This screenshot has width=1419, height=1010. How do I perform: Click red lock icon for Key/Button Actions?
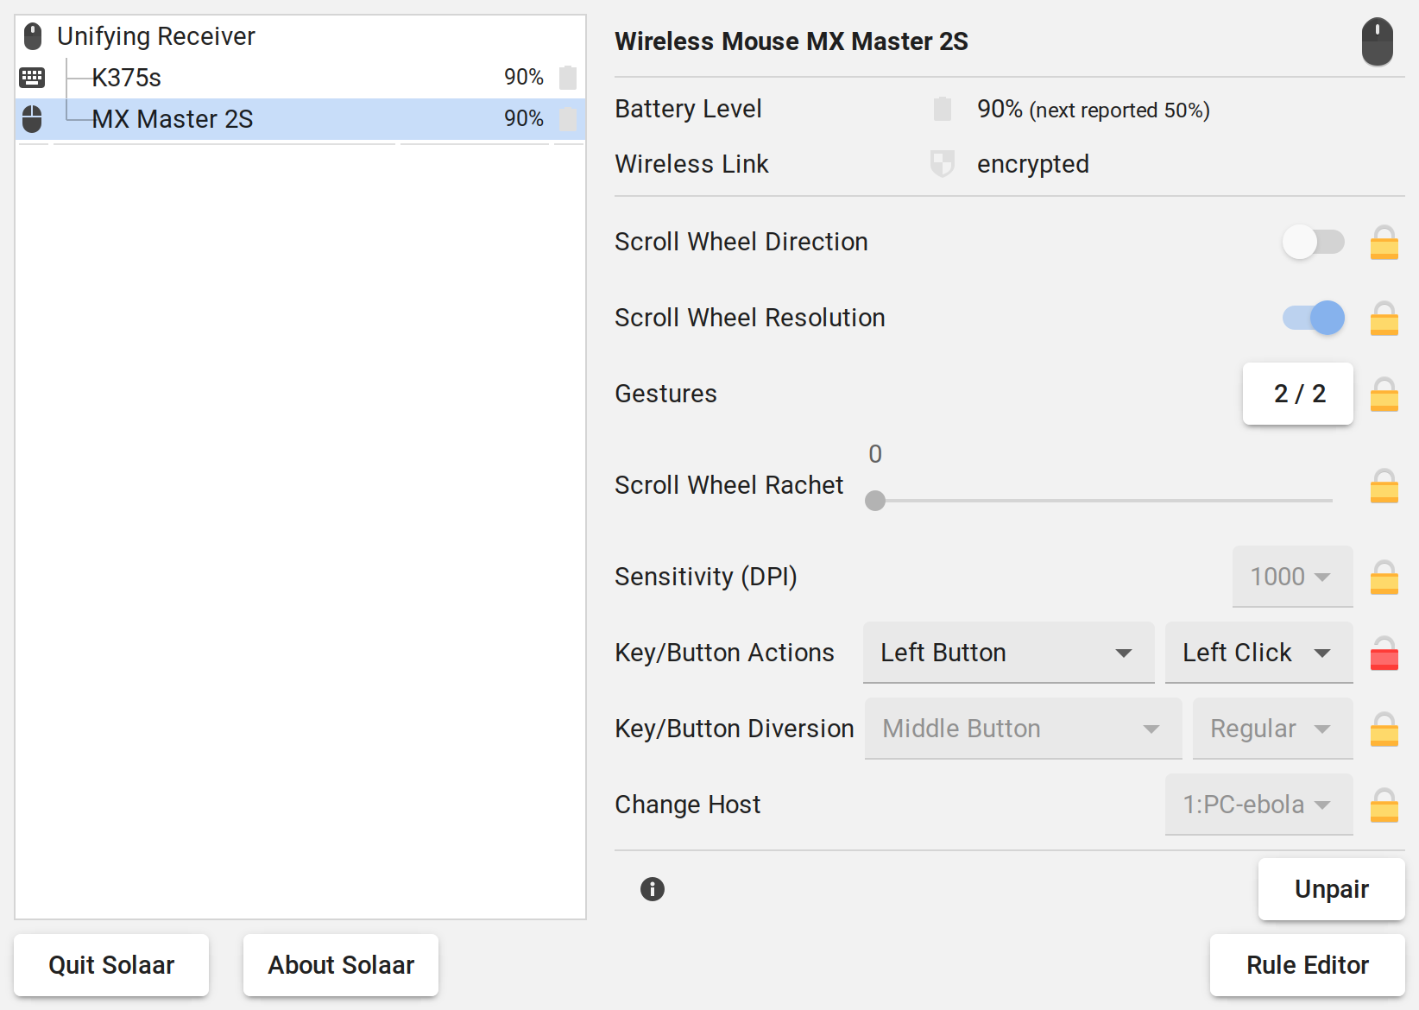tap(1384, 653)
